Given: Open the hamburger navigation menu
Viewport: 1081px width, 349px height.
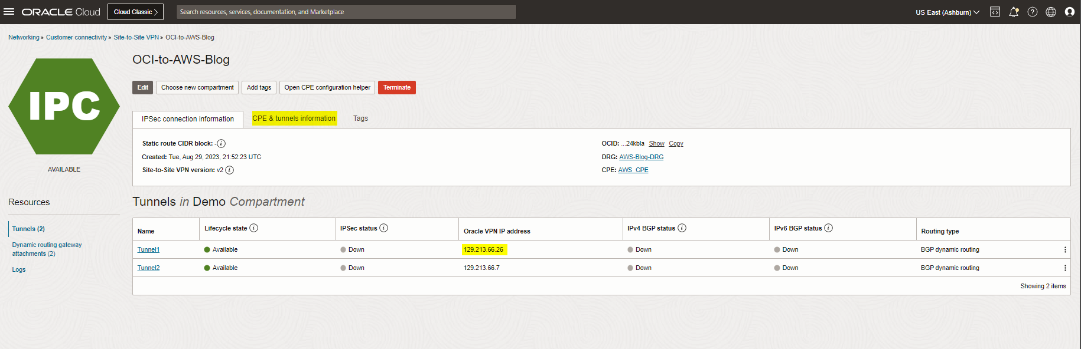Looking at the screenshot, I should point(9,12).
